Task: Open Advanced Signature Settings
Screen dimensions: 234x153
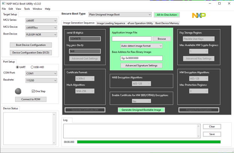Action: 141,66
